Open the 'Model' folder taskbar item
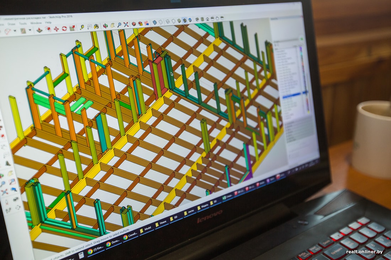 point(146,229)
